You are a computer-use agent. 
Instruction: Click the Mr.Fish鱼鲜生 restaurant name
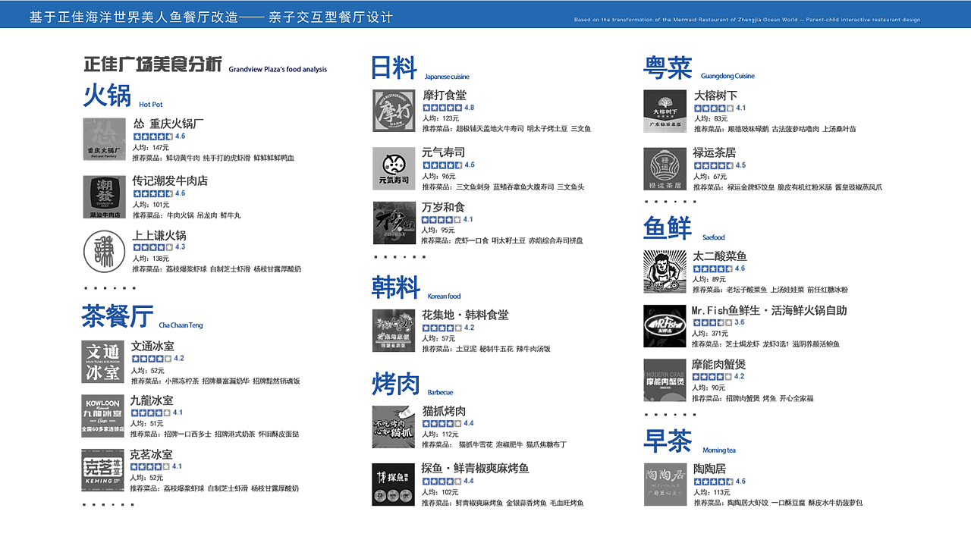tap(769, 310)
